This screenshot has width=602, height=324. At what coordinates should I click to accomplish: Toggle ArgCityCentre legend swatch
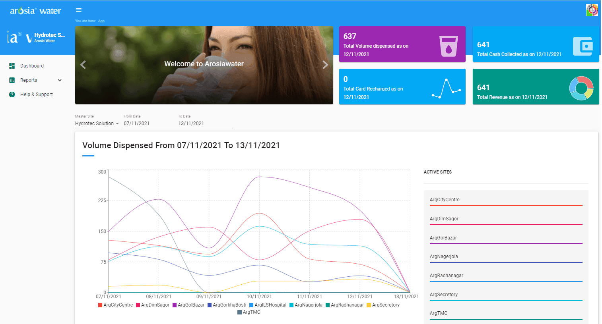pos(100,305)
